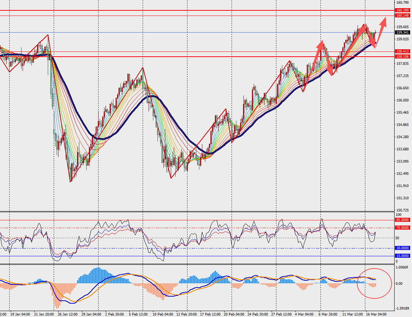Viewport: 412px width, 317px height.
Task: Select the 1.05669 MACD scale value
Action: [402, 267]
